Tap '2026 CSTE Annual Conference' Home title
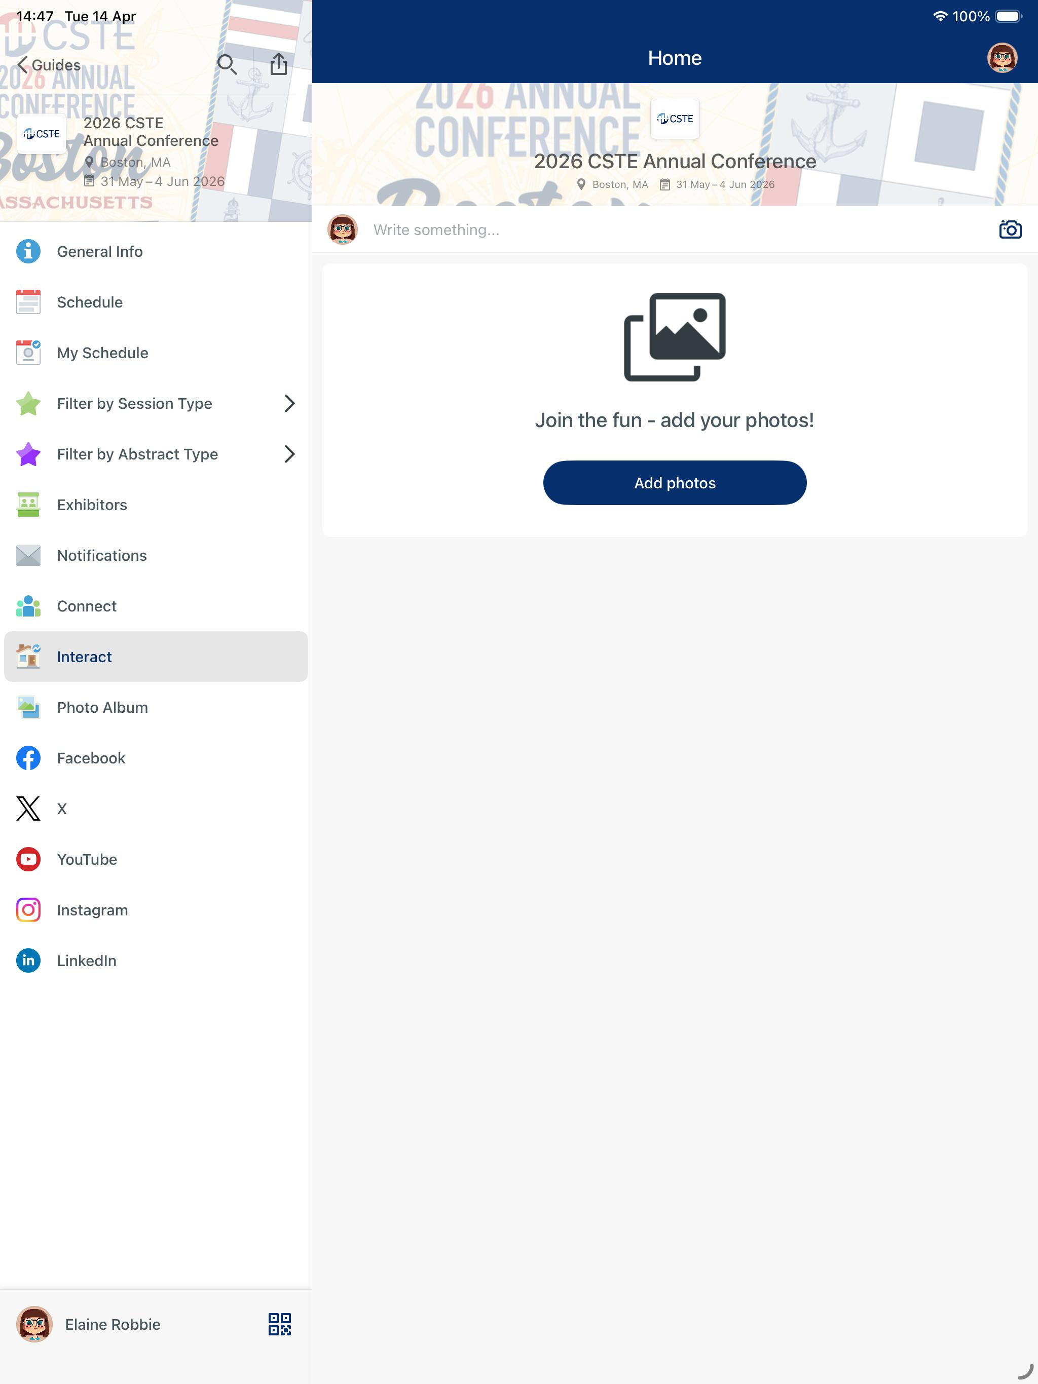This screenshot has height=1384, width=1038. coord(675,162)
